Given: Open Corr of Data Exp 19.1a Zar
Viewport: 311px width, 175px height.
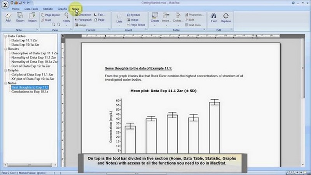Looking at the screenshot, I should tap(31, 66).
